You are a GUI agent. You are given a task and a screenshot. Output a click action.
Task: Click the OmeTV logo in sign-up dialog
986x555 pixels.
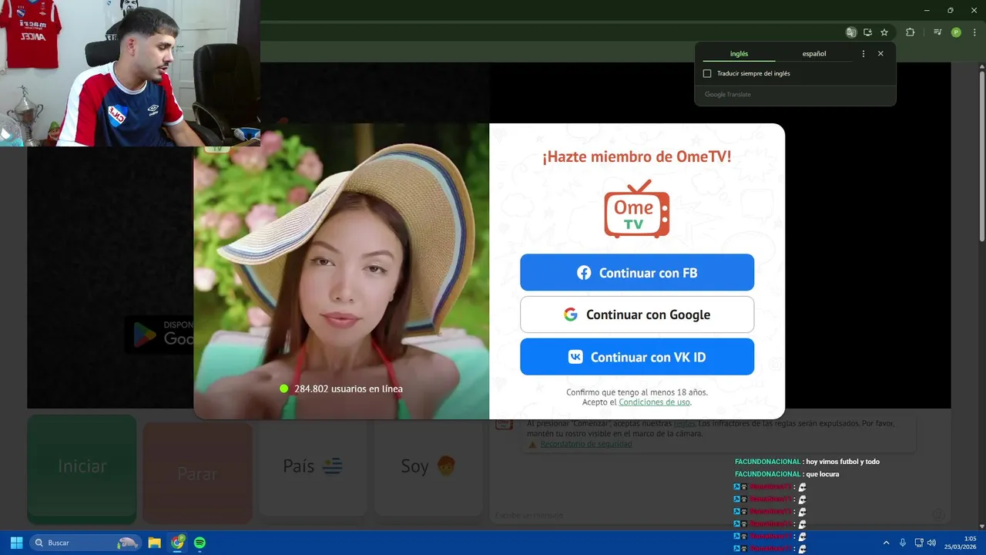(x=637, y=208)
